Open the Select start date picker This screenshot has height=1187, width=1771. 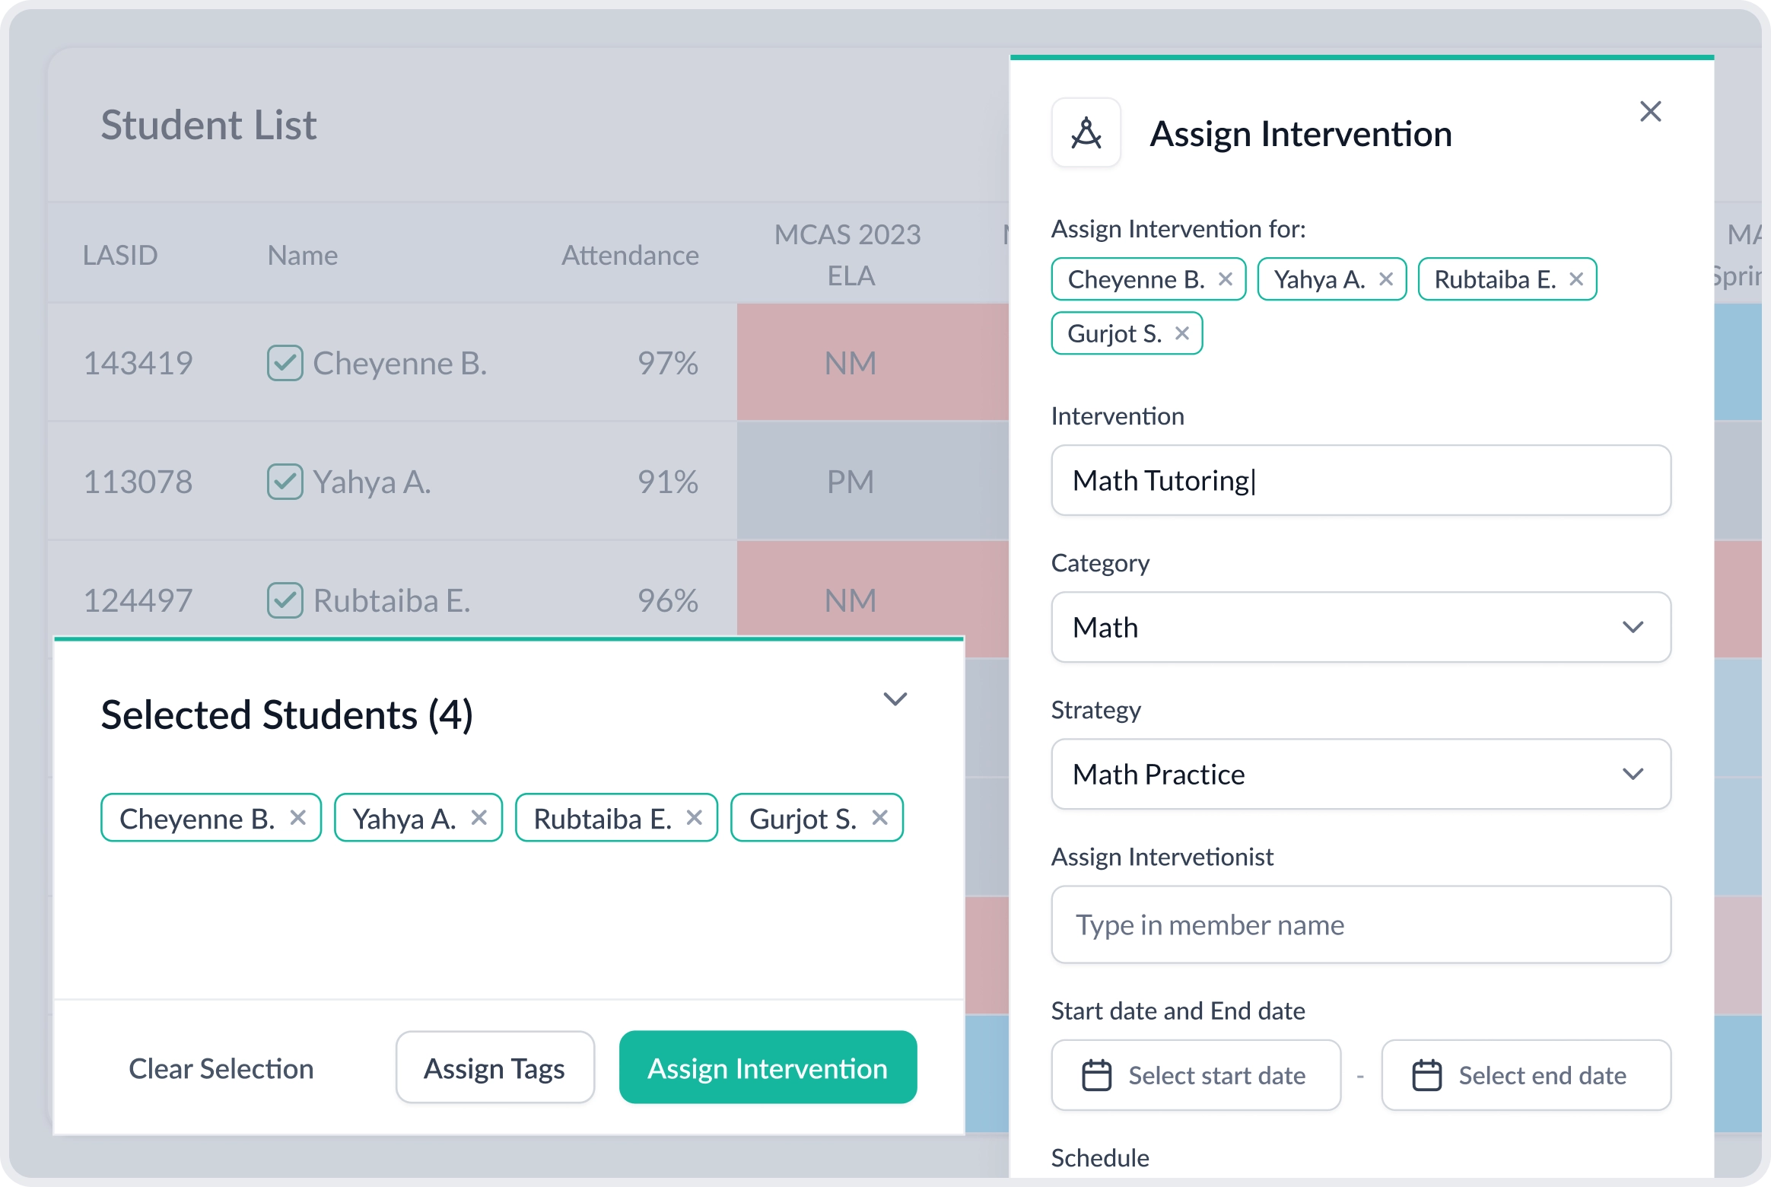tap(1196, 1075)
